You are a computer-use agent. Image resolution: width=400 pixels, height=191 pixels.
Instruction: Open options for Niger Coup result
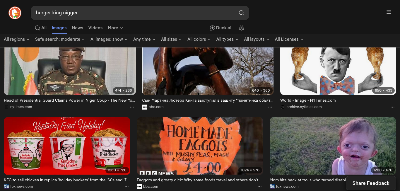[x=132, y=107]
